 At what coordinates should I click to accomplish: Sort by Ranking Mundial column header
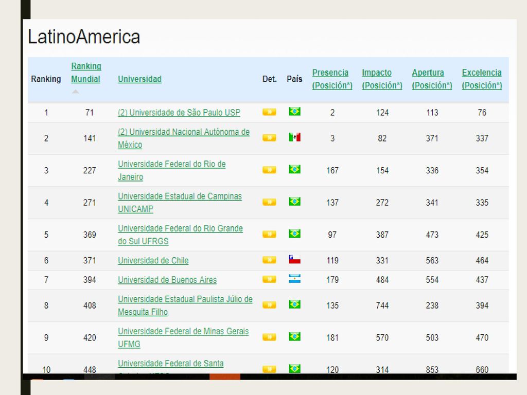tap(86, 73)
